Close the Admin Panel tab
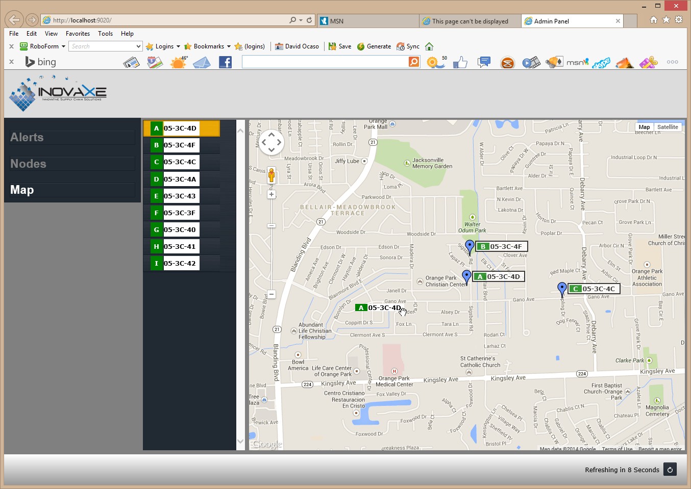 coord(618,21)
